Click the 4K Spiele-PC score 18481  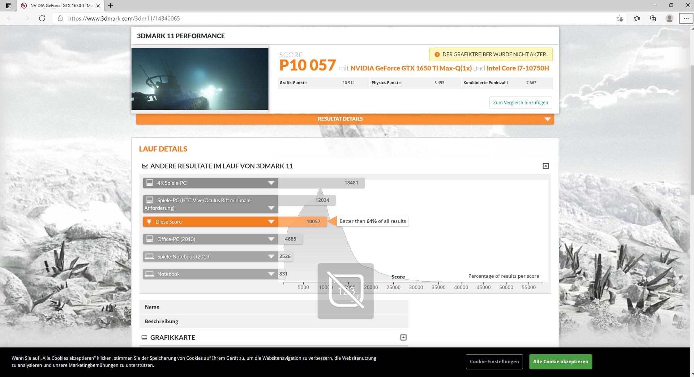pyautogui.click(x=351, y=183)
